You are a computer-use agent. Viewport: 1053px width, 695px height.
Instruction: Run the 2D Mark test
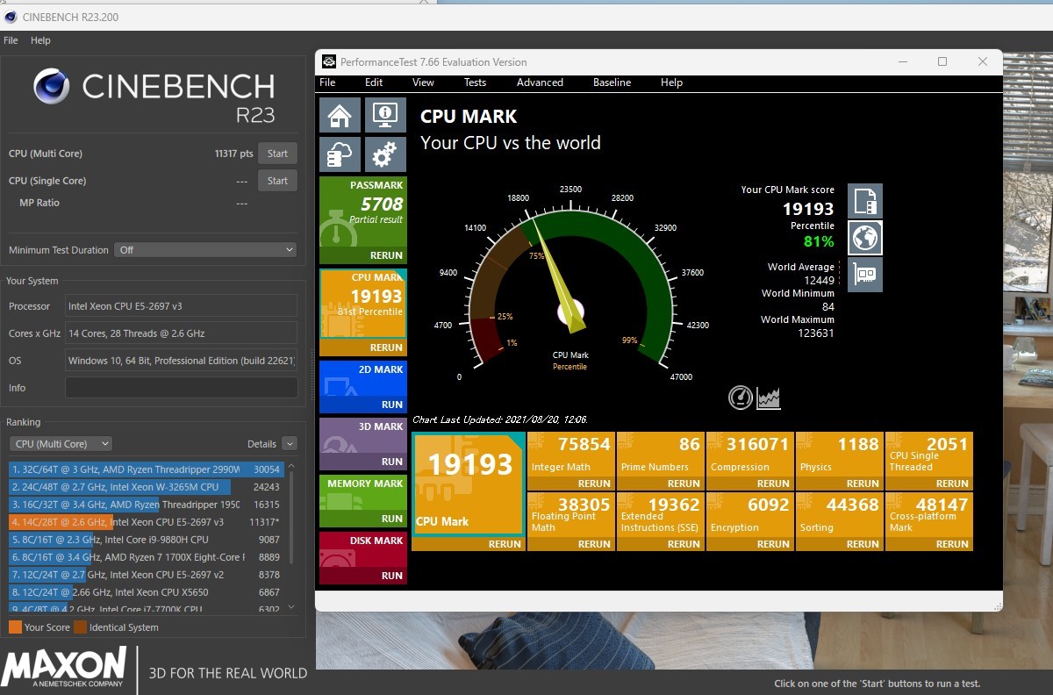392,405
